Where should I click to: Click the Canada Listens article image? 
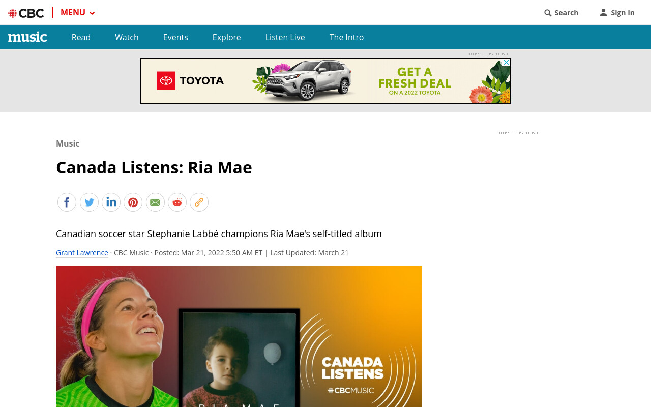[239, 336]
